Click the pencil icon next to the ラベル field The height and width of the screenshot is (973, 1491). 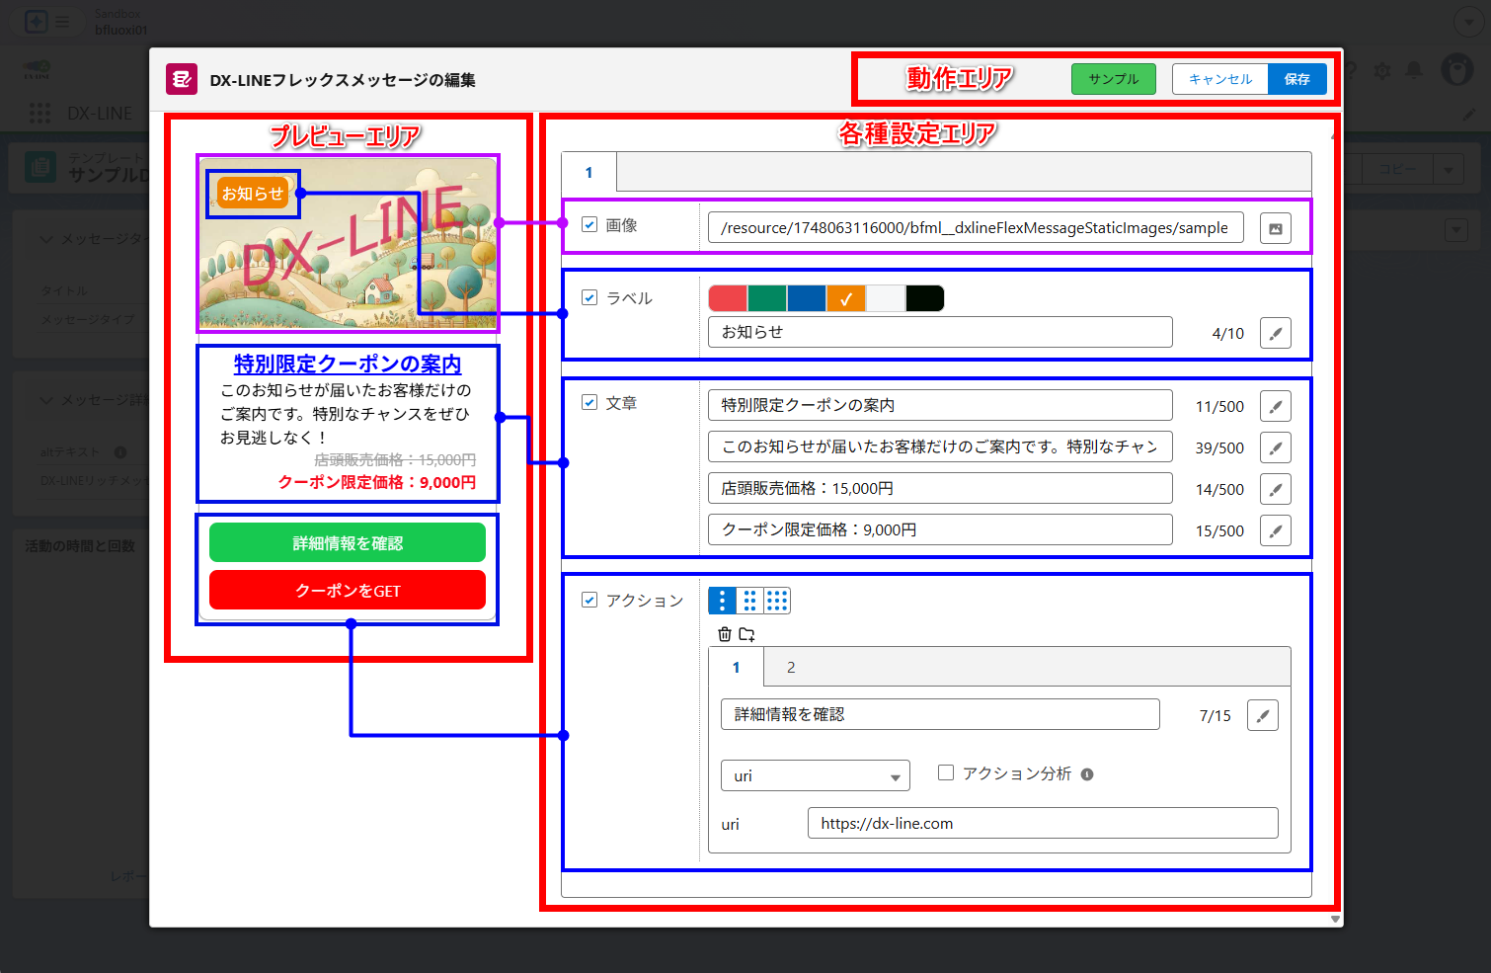(x=1276, y=333)
